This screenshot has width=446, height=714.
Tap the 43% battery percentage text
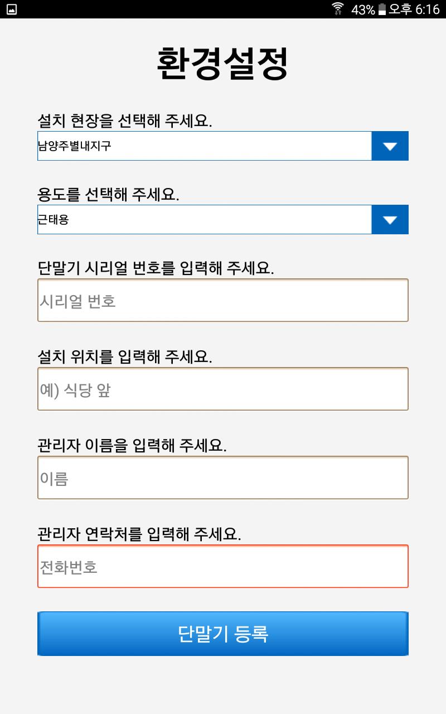pyautogui.click(x=363, y=9)
